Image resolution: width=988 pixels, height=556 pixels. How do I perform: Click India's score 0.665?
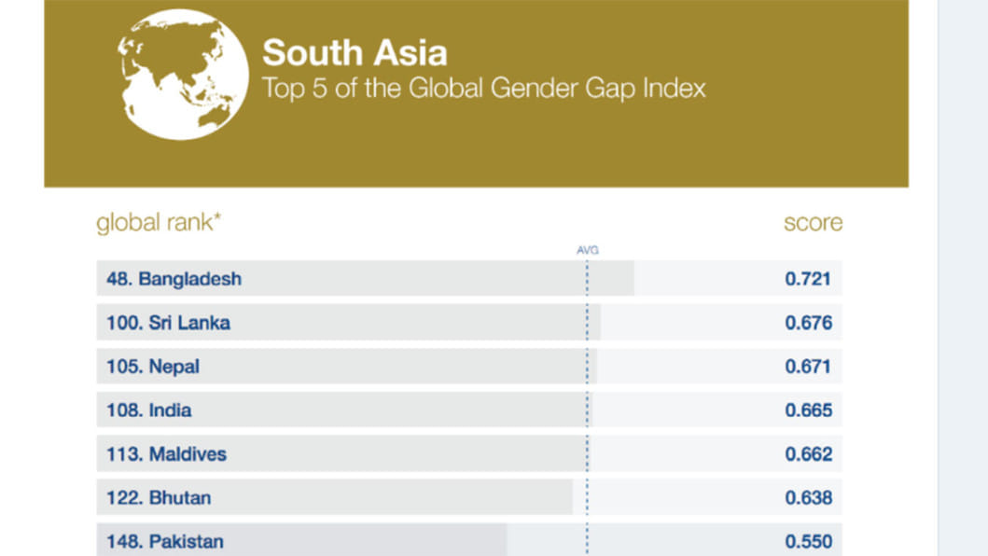point(808,410)
